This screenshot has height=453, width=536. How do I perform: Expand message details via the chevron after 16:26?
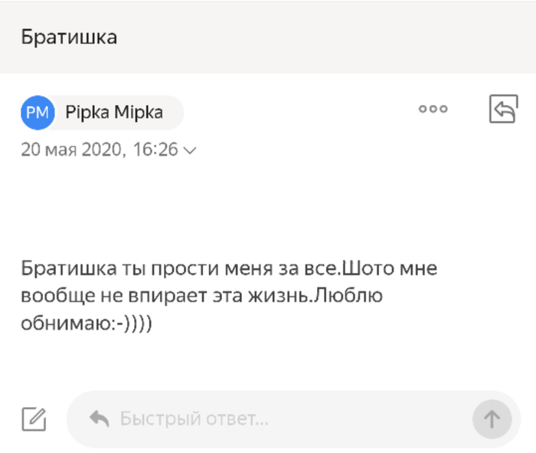coord(191,150)
